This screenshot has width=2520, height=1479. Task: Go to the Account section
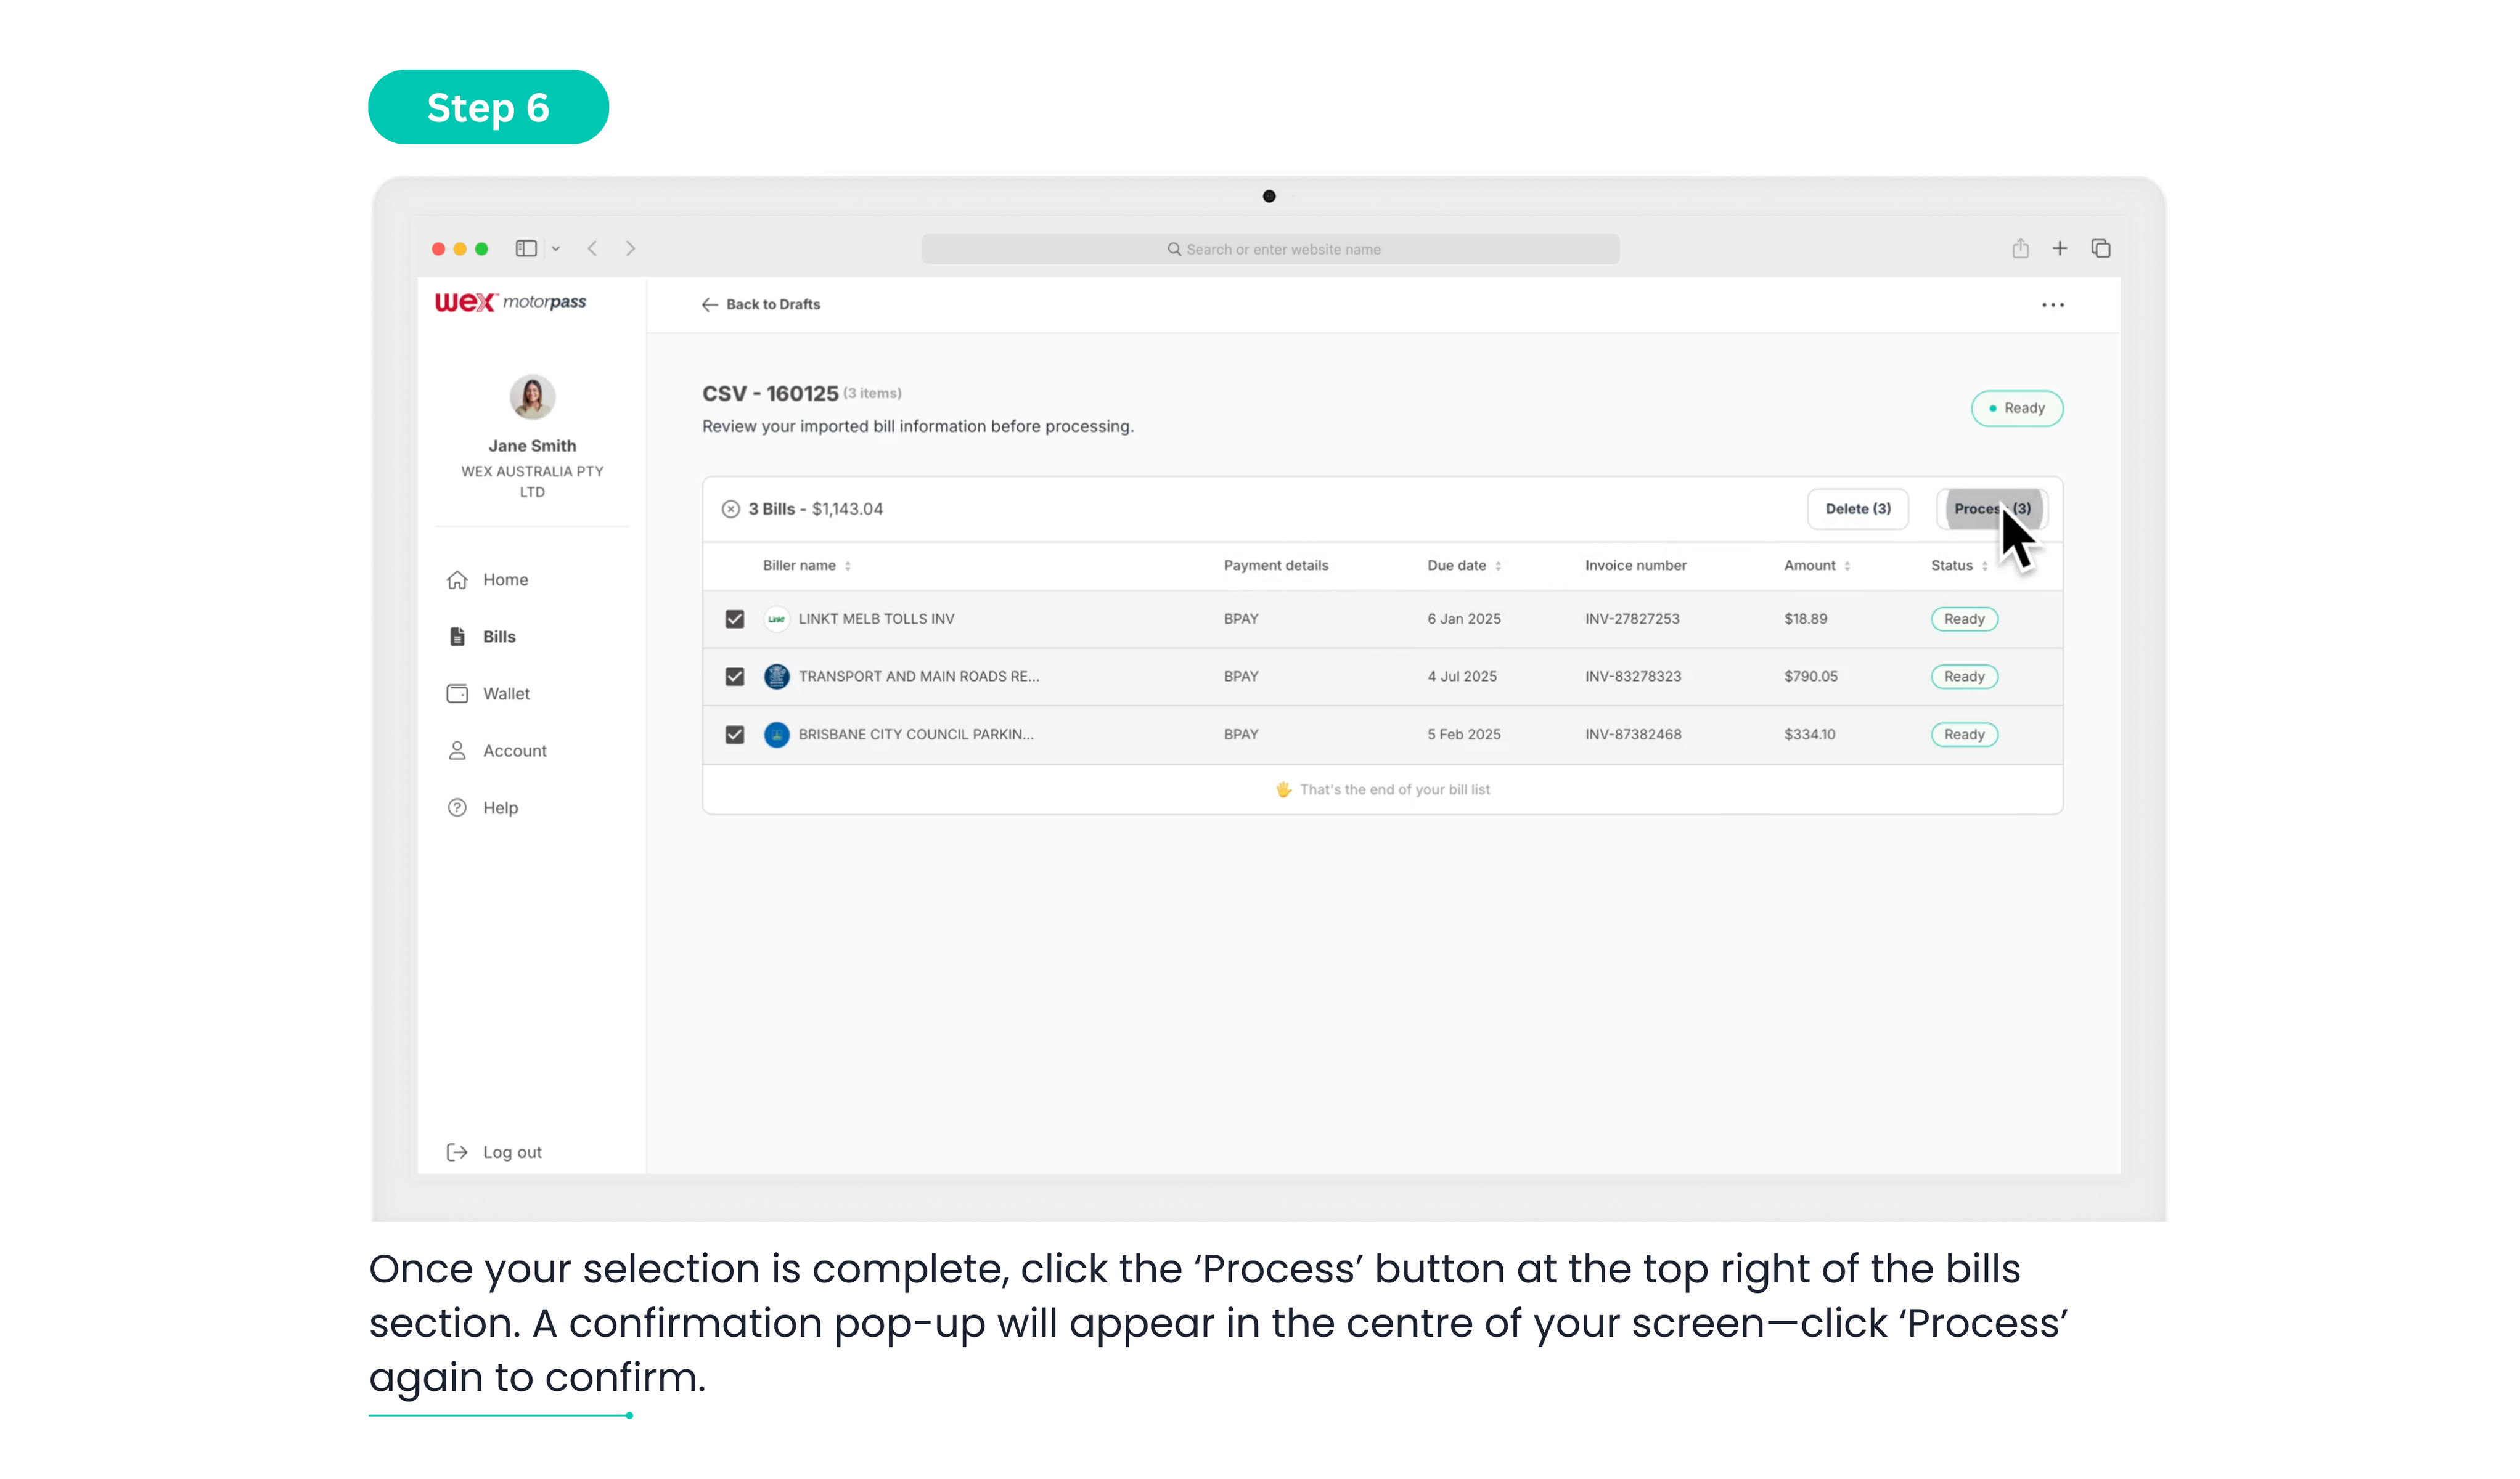coord(514,751)
